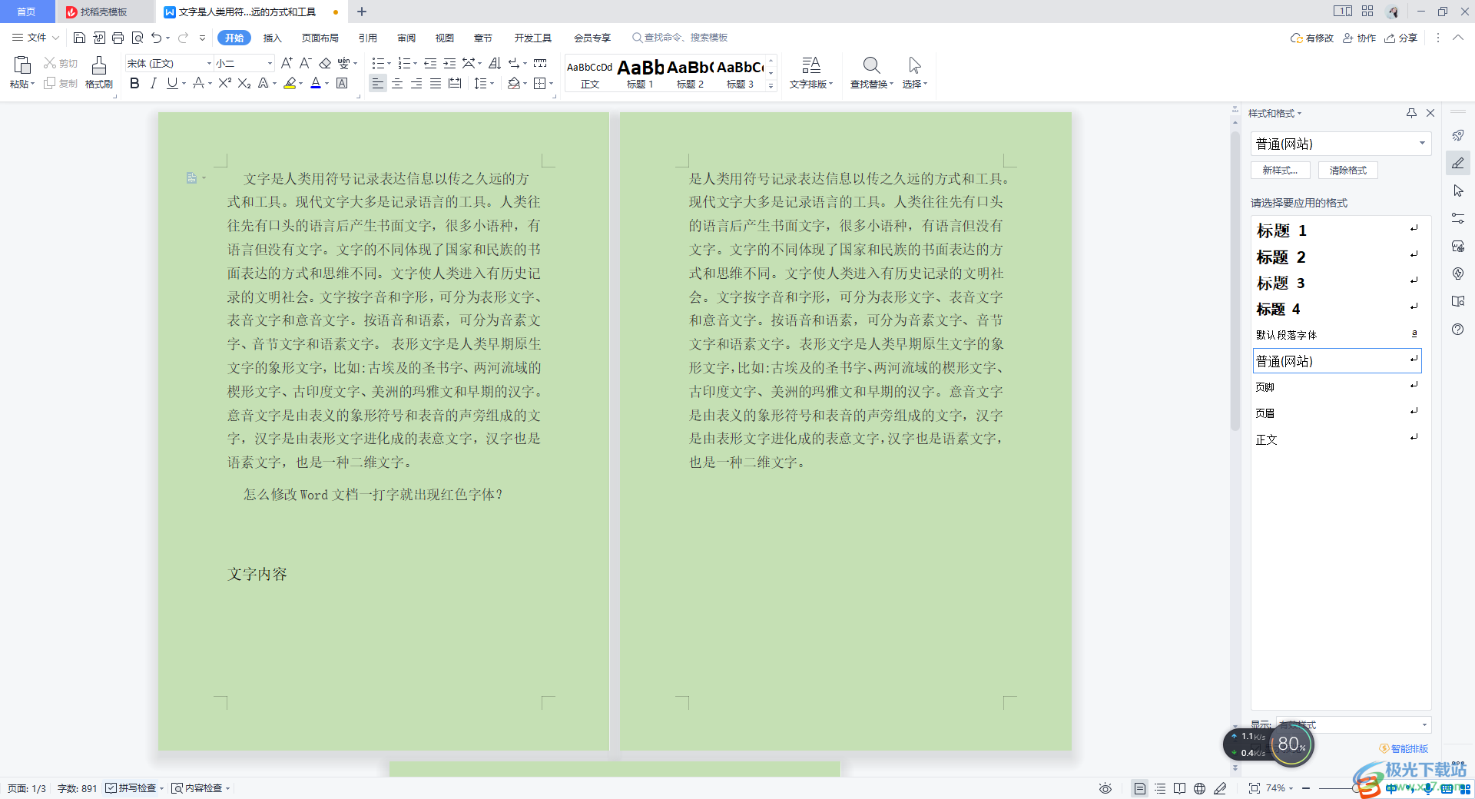This screenshot has height=799, width=1475.
Task: Open the 普通(网站) current style dropdown
Action: click(x=1422, y=144)
